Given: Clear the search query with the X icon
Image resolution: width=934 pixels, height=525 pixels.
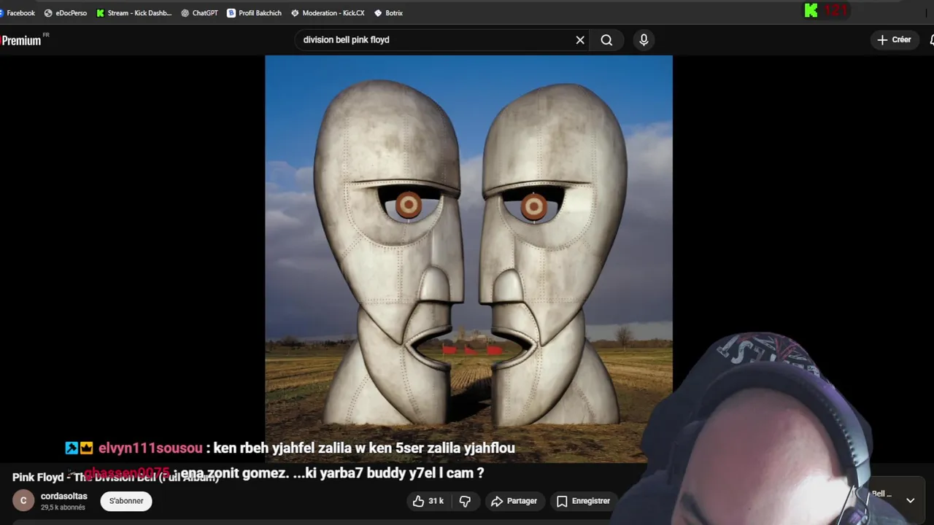Looking at the screenshot, I should click(580, 40).
